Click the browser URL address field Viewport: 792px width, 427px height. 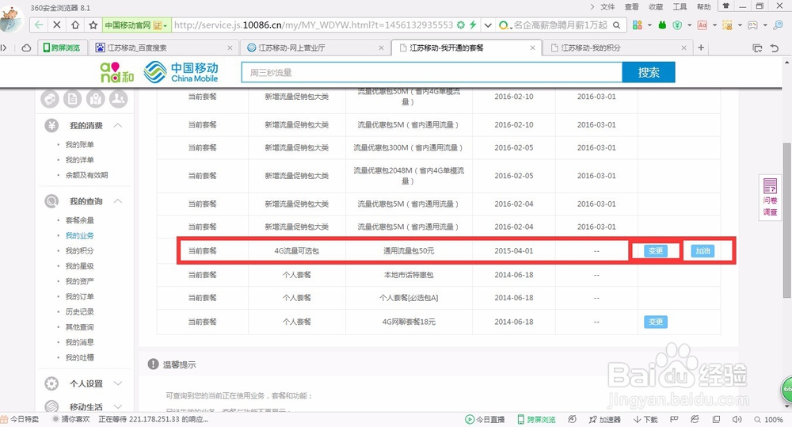tap(313, 25)
